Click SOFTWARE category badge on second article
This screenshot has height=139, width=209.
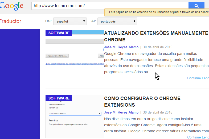pos(59,98)
